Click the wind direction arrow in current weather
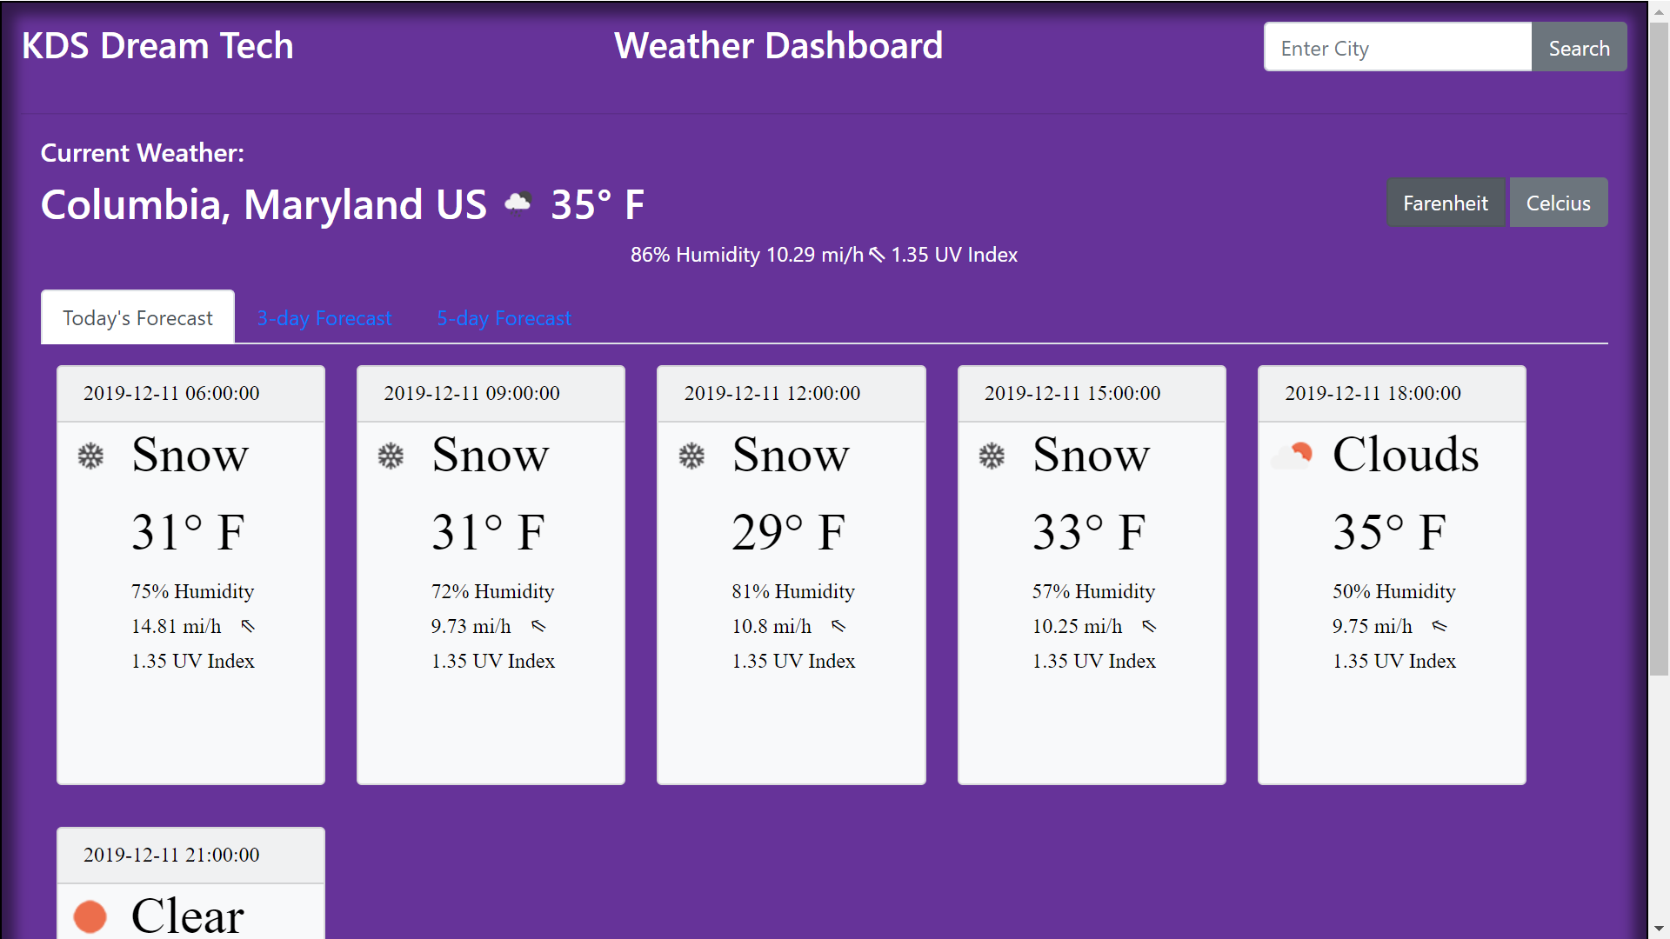This screenshot has height=939, width=1670. pos(878,255)
